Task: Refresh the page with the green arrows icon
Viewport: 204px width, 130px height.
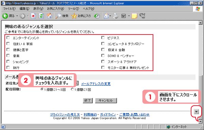Action: [x=41, y=16]
